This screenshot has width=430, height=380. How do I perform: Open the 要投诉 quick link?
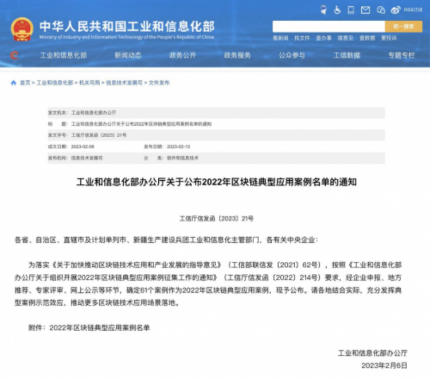click(x=389, y=38)
